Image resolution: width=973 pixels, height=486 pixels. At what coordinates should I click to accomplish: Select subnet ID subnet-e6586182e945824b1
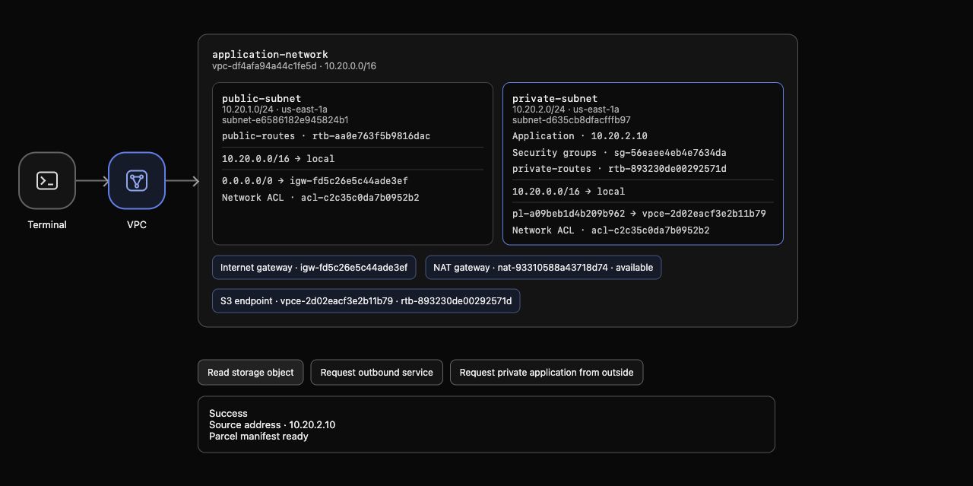tap(285, 120)
